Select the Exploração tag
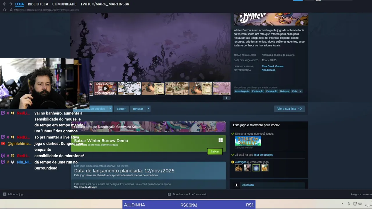 click(257, 91)
